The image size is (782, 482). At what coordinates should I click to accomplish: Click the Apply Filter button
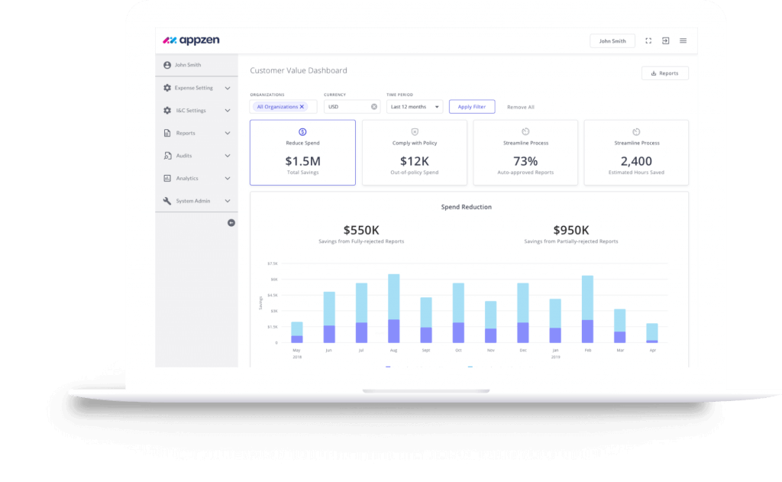[x=471, y=106]
